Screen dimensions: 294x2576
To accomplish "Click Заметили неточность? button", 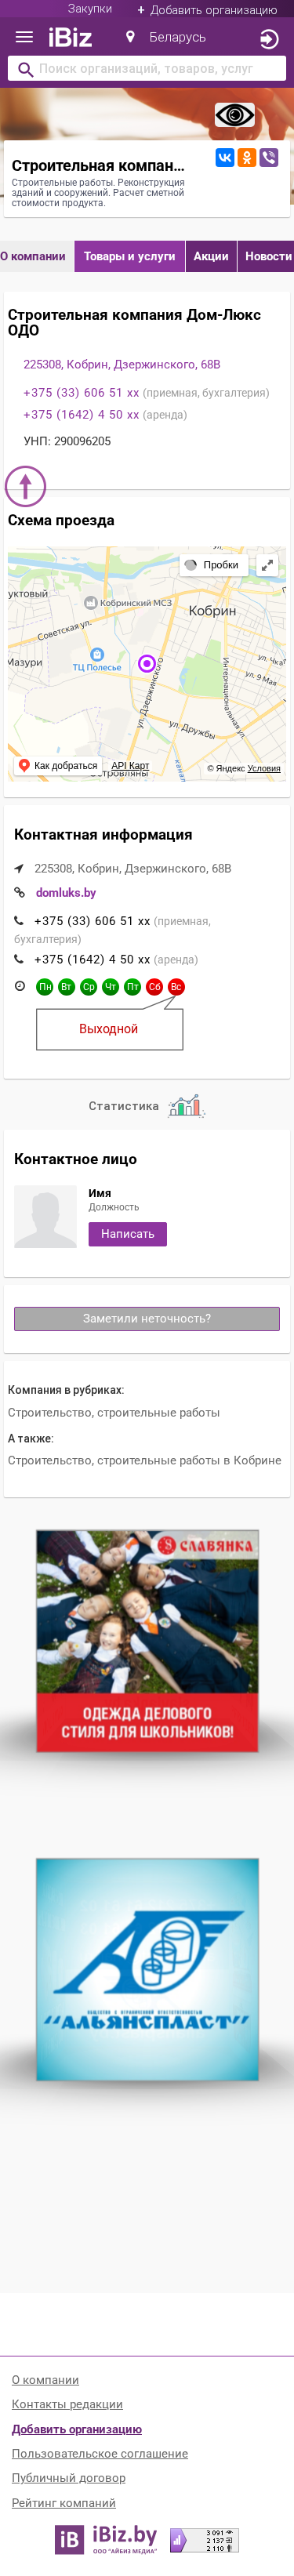I will pos(147,1319).
